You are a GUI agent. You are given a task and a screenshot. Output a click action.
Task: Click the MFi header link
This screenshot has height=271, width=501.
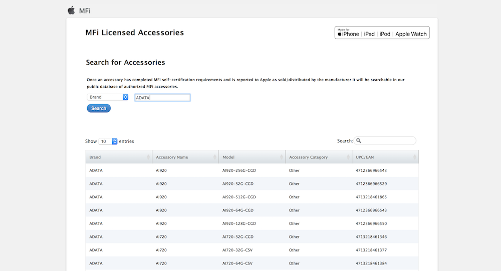(x=85, y=11)
